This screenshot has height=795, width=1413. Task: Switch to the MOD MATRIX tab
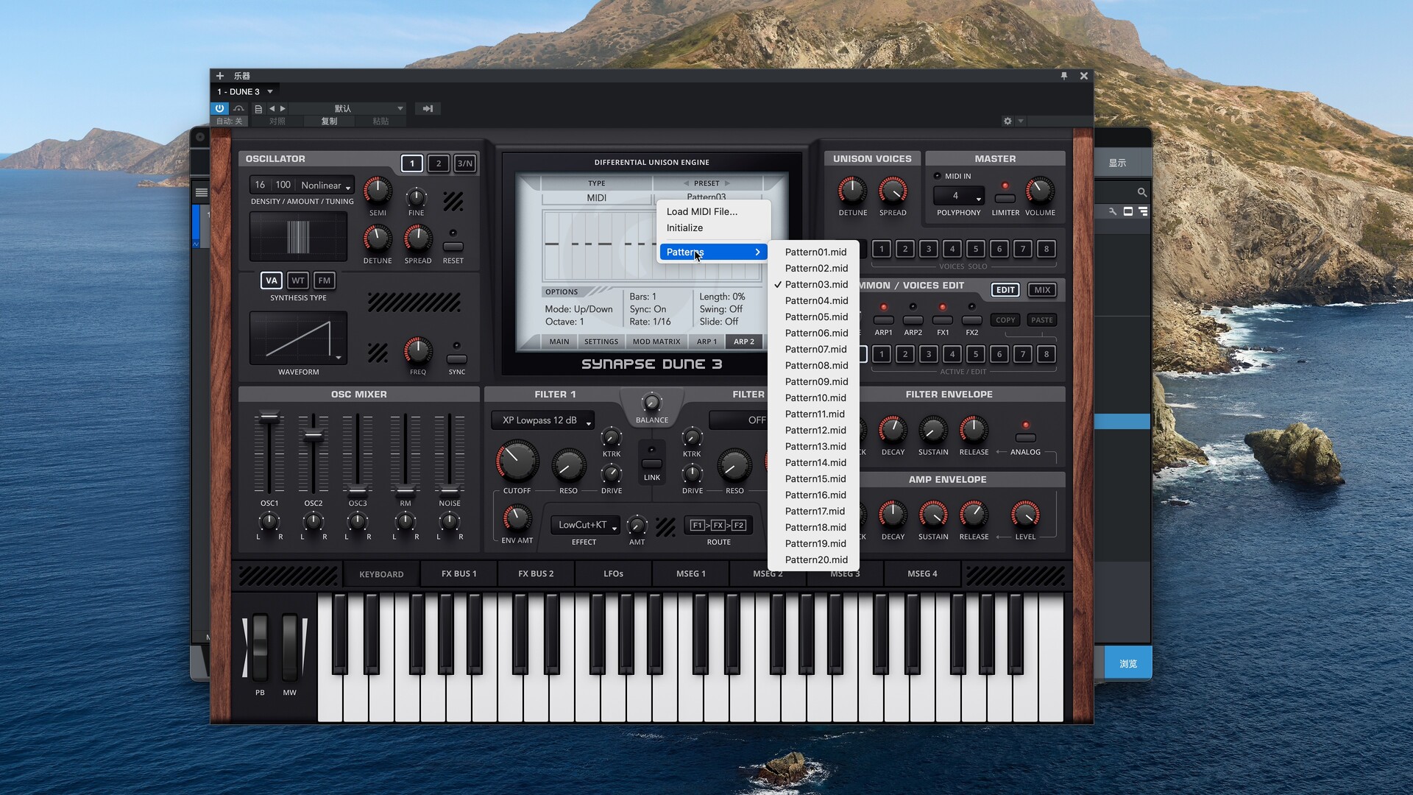[x=656, y=342]
